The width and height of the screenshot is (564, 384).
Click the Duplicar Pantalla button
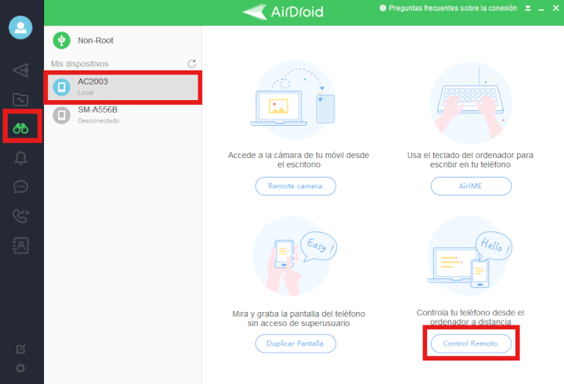(x=295, y=343)
